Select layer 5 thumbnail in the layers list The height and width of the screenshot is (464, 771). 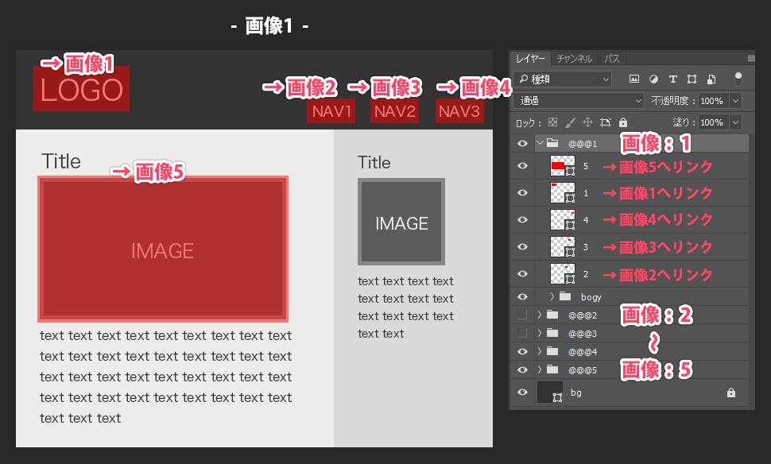[562, 166]
